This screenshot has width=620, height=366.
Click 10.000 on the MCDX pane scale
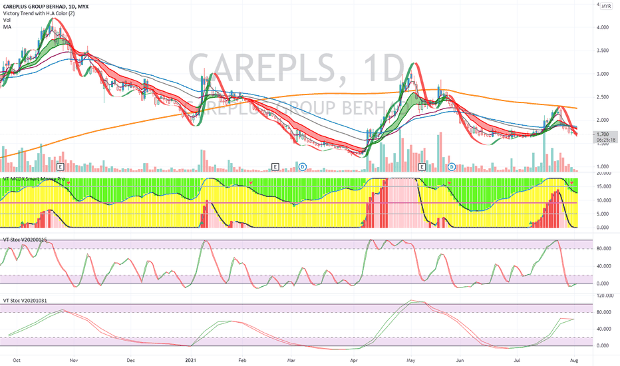pos(603,200)
